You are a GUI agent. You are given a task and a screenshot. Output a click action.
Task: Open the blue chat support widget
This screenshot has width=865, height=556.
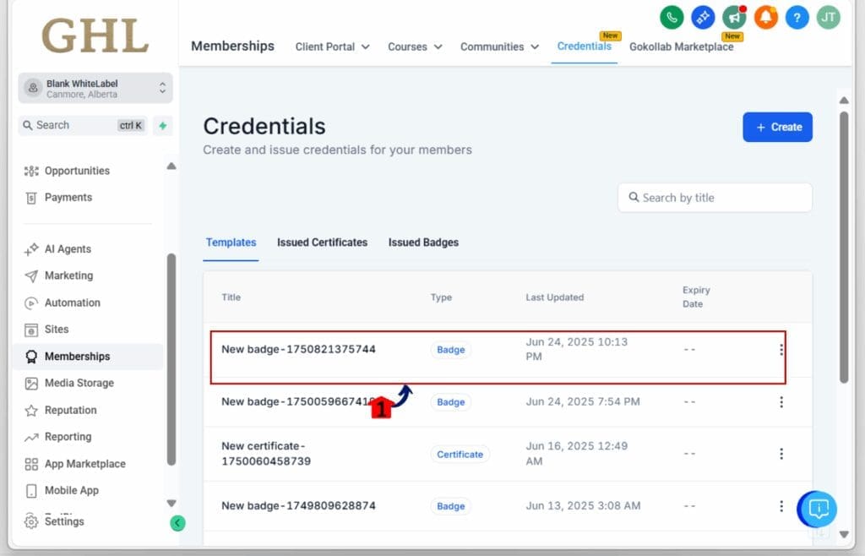point(817,510)
